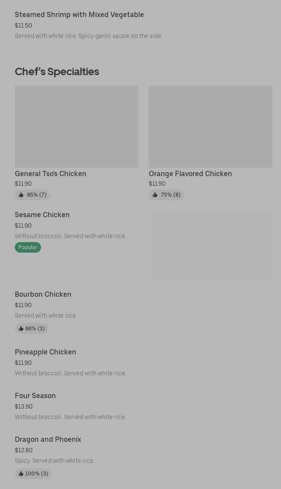Click the Popular badge on Sesame Chicken
This screenshot has width=281, height=489.
point(28,247)
